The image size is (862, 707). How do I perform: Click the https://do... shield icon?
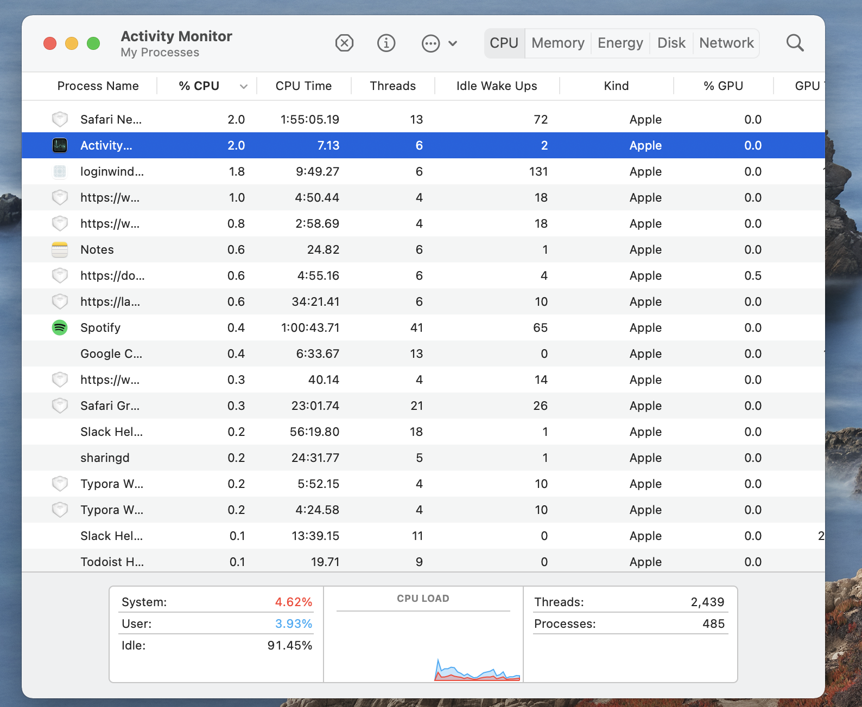pos(60,275)
